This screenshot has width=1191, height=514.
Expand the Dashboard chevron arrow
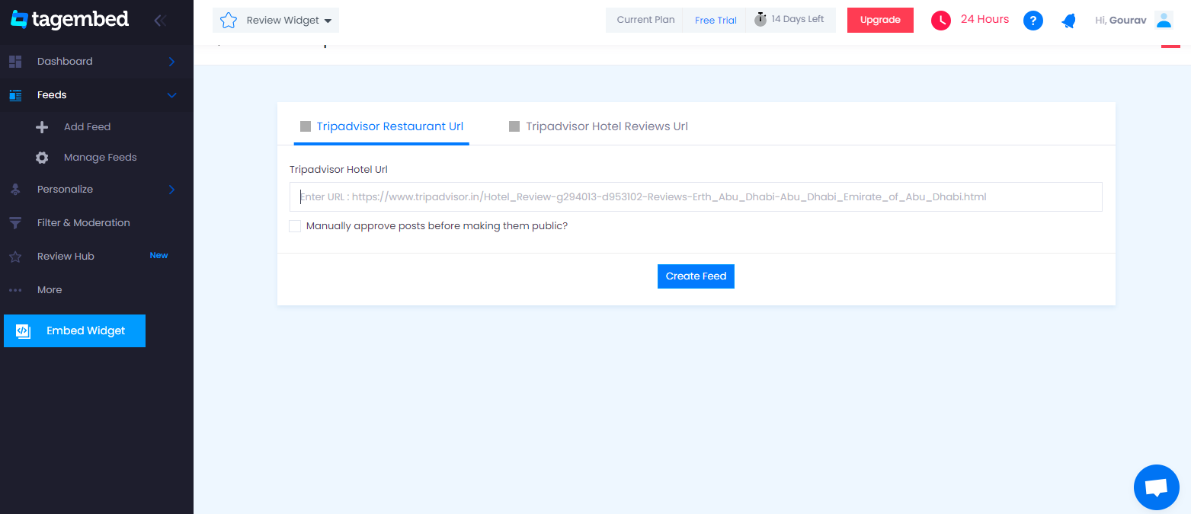point(172,62)
